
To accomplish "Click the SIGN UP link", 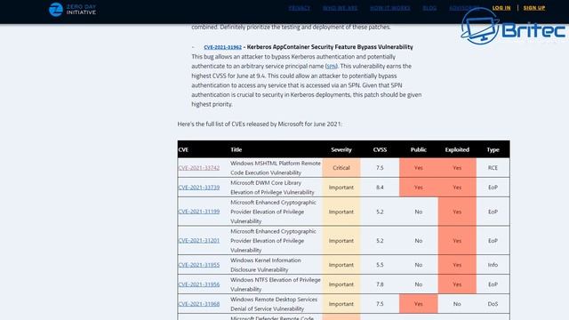I will (534, 8).
